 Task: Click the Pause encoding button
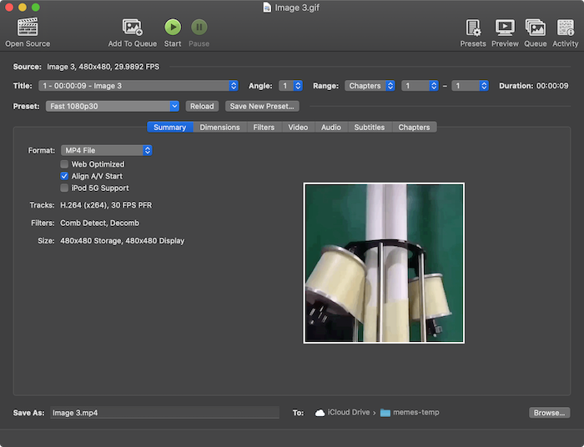[199, 28]
